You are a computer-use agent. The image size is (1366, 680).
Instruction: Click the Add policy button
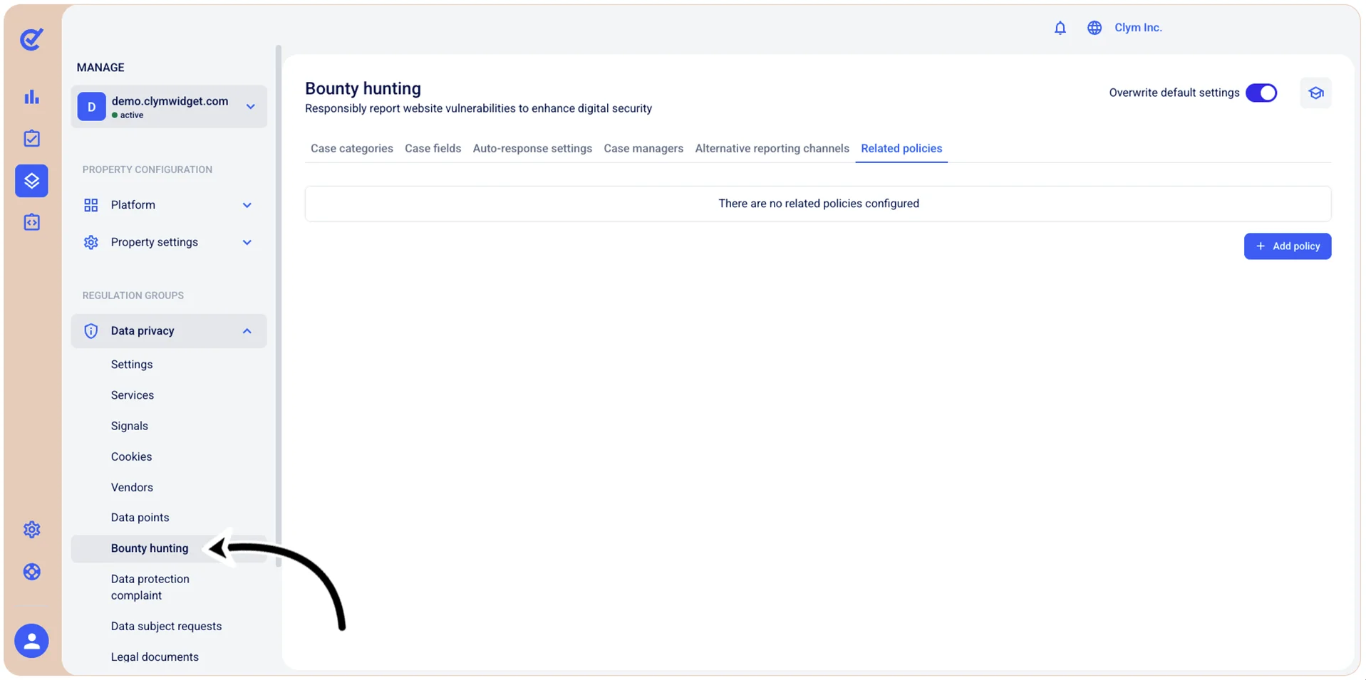point(1288,246)
